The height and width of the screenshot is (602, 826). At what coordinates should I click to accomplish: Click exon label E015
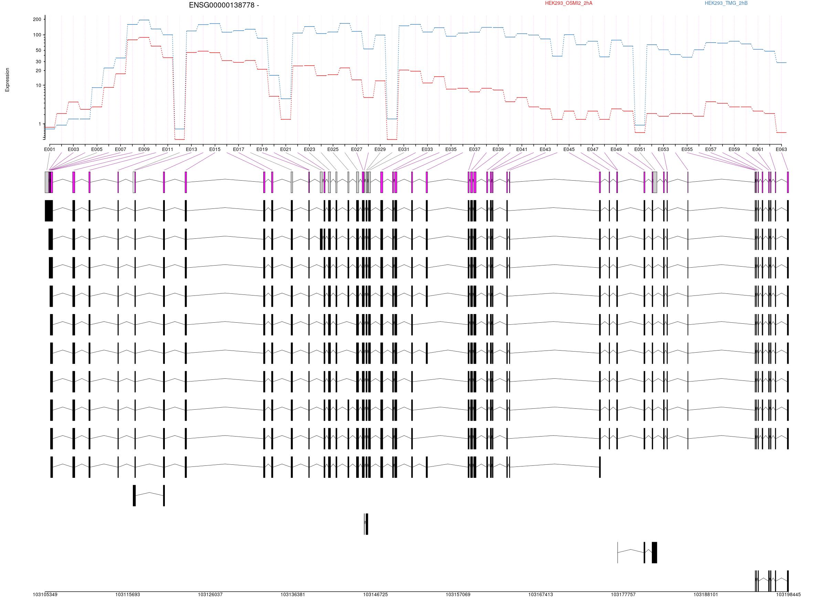pos(215,149)
